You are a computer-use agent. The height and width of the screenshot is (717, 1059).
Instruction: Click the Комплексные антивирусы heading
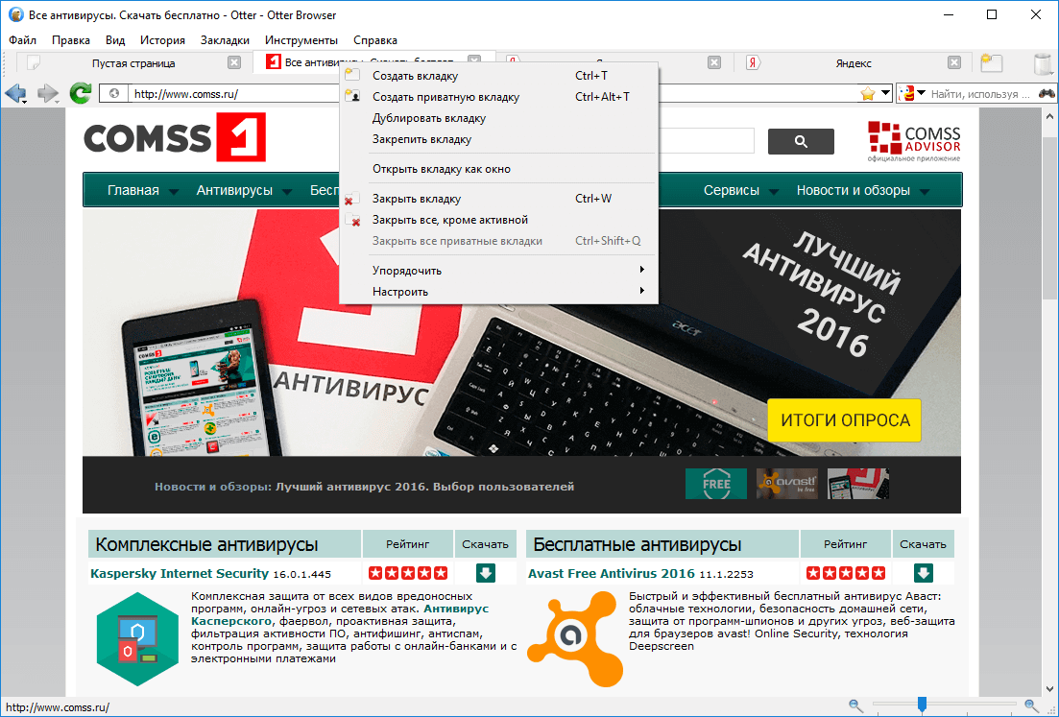point(206,544)
